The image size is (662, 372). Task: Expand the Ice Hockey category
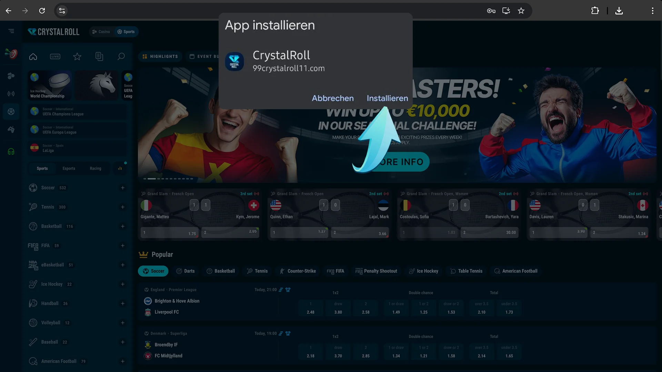[x=122, y=284]
